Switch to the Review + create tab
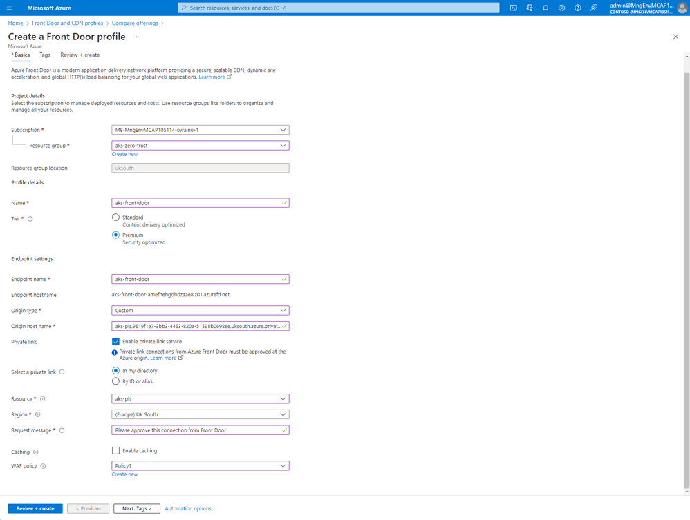Image resolution: width=690 pixels, height=520 pixels. click(80, 55)
